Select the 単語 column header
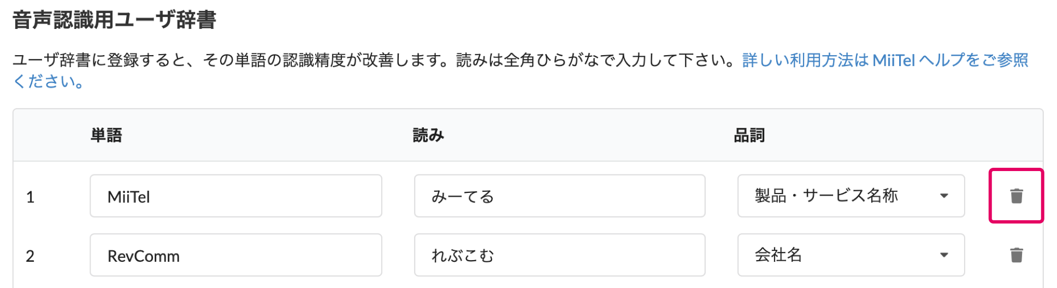 point(107,135)
